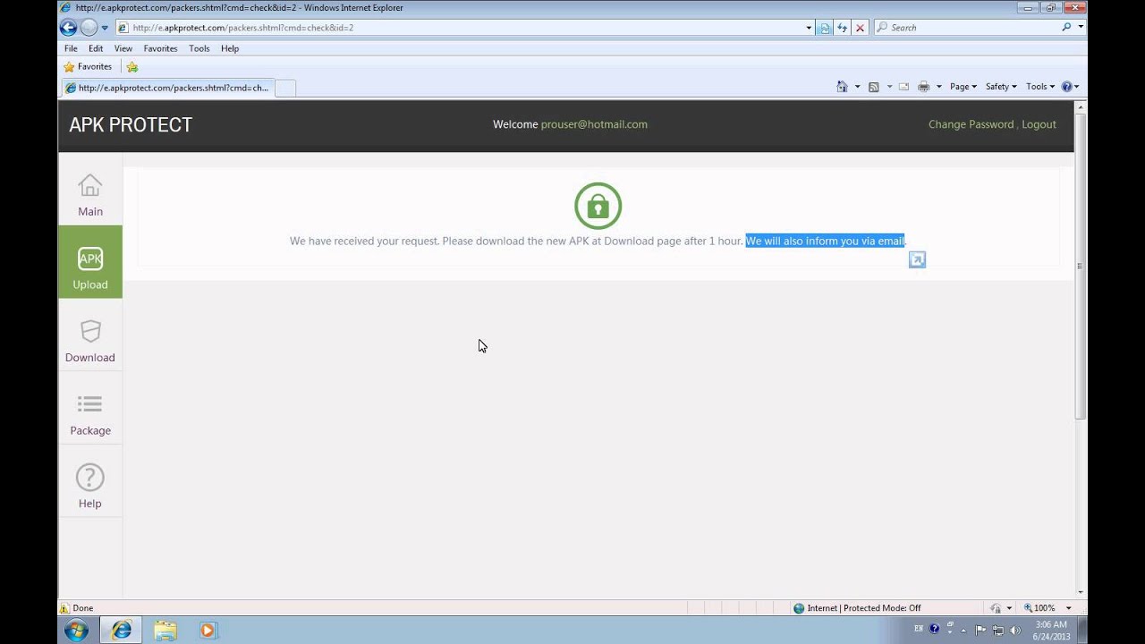Image resolution: width=1145 pixels, height=644 pixels.
Task: Expand the address bar history dropdown
Action: 809,28
